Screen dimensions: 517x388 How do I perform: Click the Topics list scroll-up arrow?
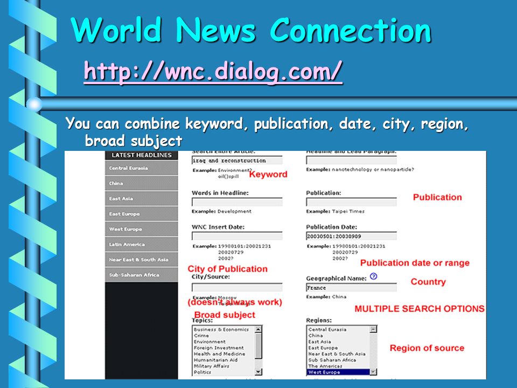pos(258,329)
